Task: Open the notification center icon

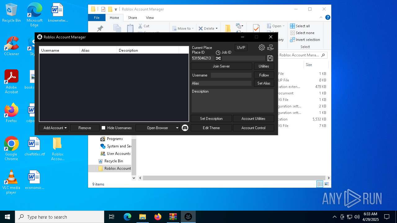Action: click(x=387, y=217)
